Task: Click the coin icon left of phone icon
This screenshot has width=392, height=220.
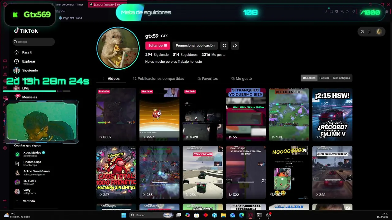Action: [x=362, y=31]
